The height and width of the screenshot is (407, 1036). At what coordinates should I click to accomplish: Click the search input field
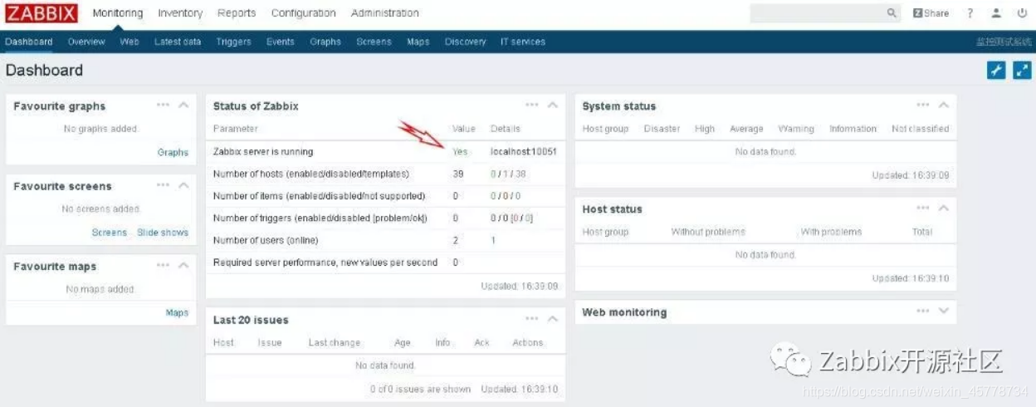click(817, 13)
